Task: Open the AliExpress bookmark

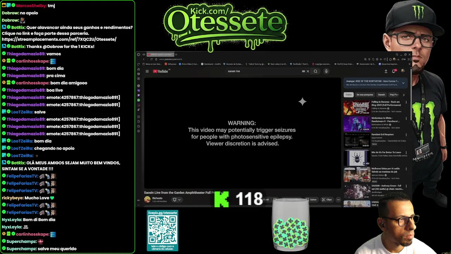Action: (171, 64)
